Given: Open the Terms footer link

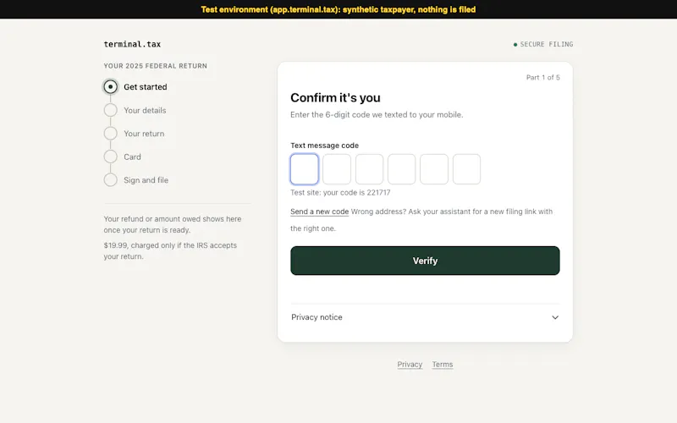Looking at the screenshot, I should pyautogui.click(x=443, y=365).
